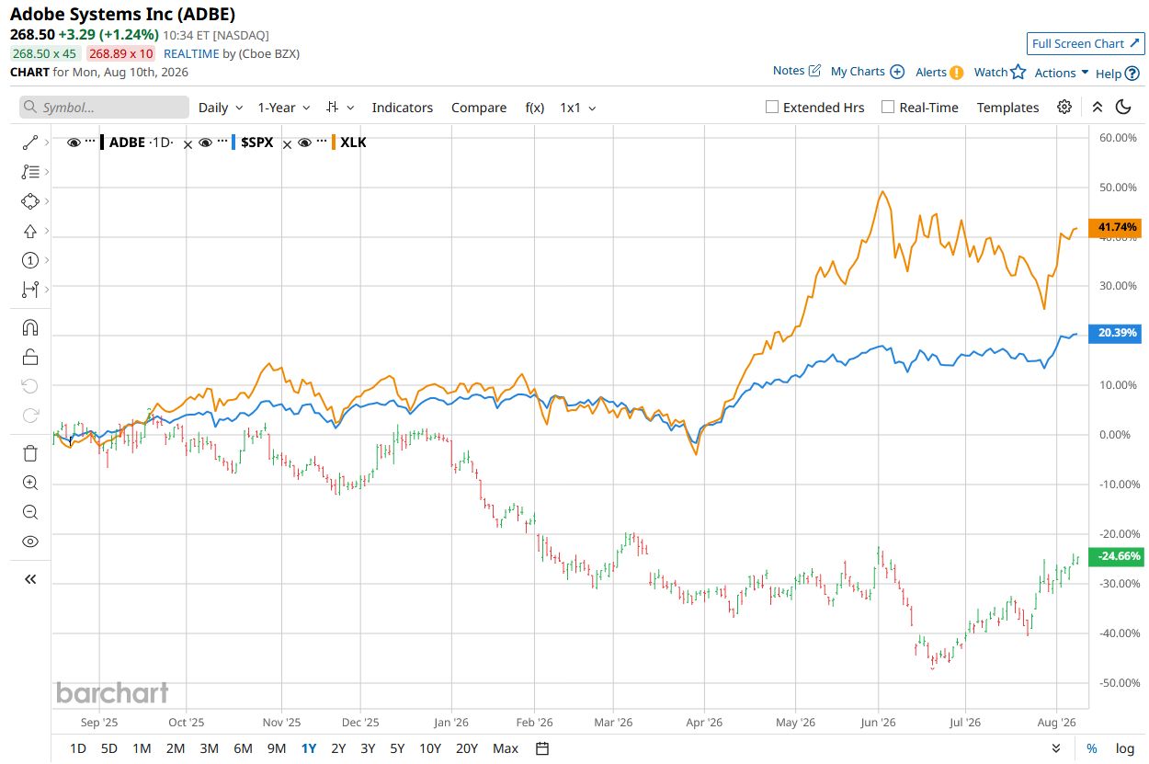Screen dimensions: 1149x764
Task: Expand the trend line tool flyout arrow
Action: tap(46, 143)
